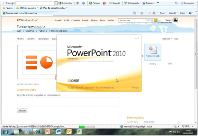Click the Orthographe spell check button
This screenshot has height=136, width=198.
click(133, 3)
